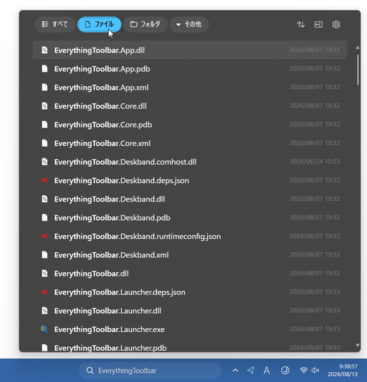Switch to the フォルダ filter tab
Screen dimensions: 367x382
146,24
